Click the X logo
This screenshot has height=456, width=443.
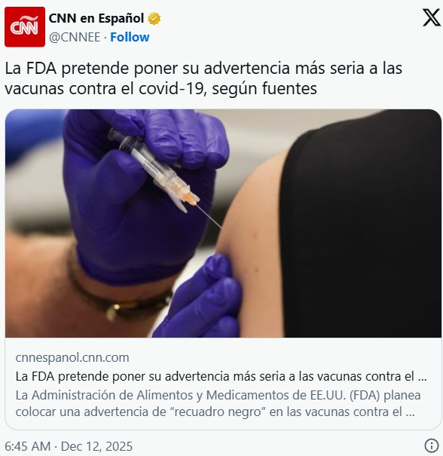[x=432, y=18]
